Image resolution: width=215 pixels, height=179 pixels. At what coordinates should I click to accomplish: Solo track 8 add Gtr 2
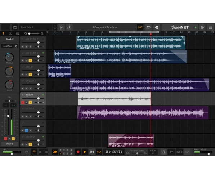tap(30, 144)
